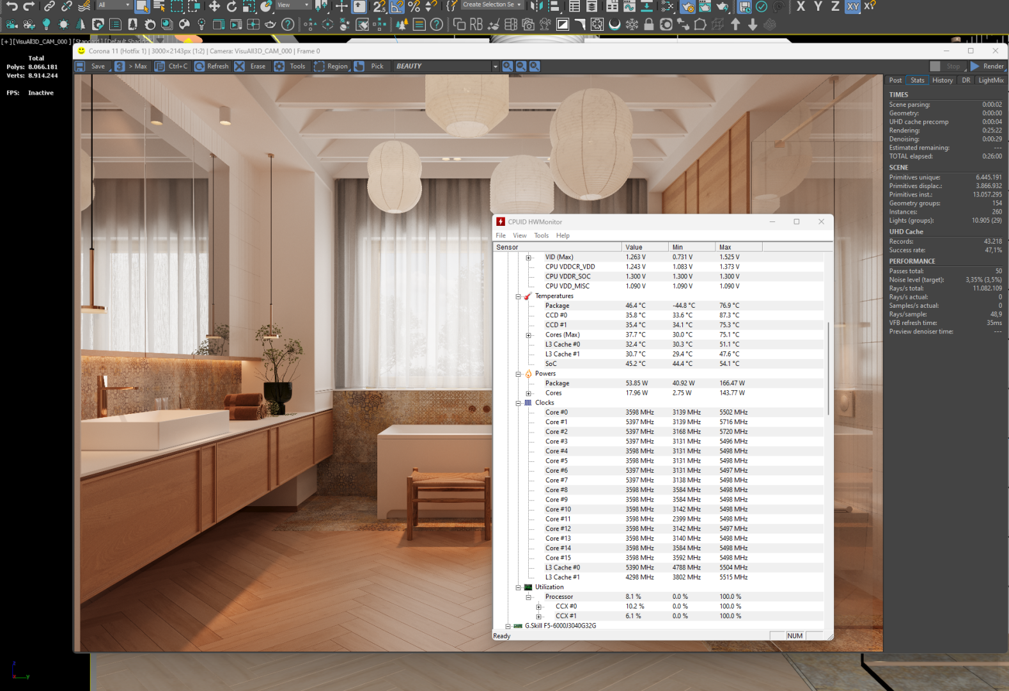
Task: Expand the Cores (Max) temperature node
Action: point(529,335)
